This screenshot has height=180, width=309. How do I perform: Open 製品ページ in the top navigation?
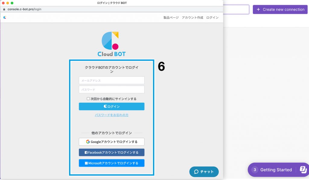point(171,17)
